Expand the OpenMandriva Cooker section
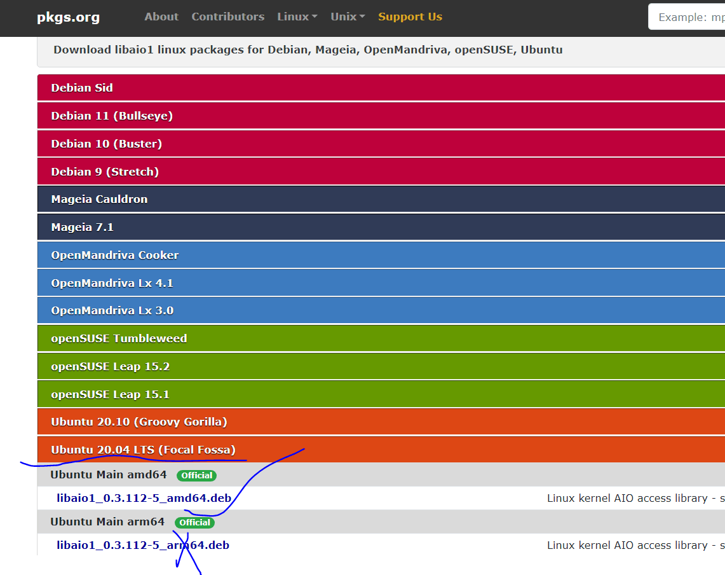This screenshot has width=725, height=575. pyautogui.click(x=381, y=255)
